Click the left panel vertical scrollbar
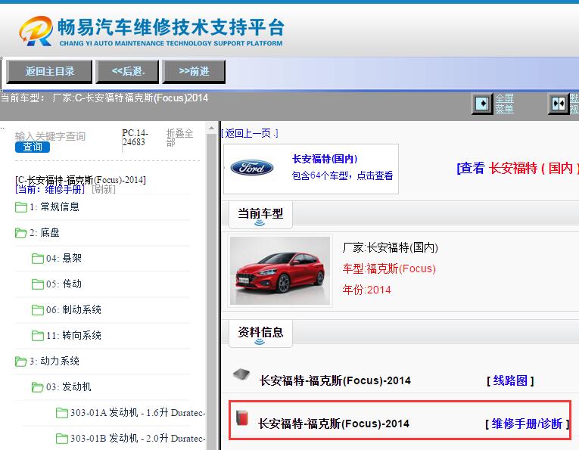 212,291
